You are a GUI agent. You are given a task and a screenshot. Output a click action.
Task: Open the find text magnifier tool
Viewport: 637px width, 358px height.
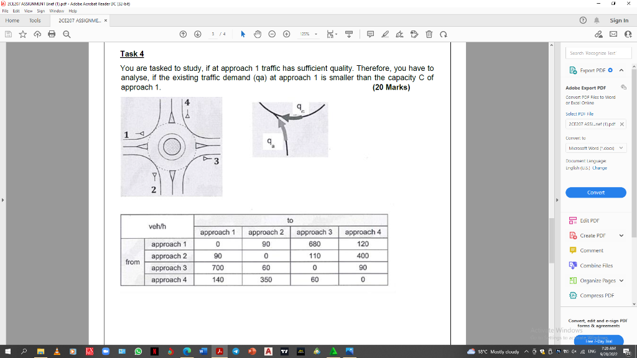pos(67,35)
